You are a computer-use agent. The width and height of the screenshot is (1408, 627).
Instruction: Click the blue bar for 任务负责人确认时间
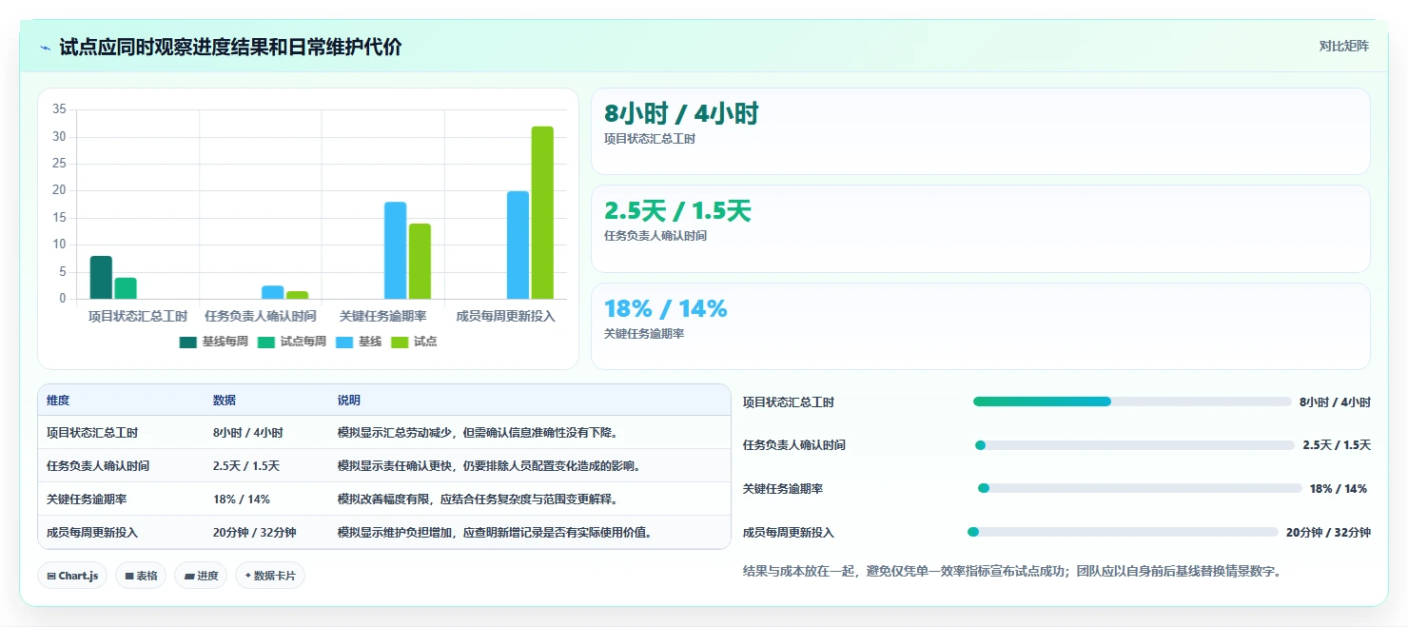[273, 292]
